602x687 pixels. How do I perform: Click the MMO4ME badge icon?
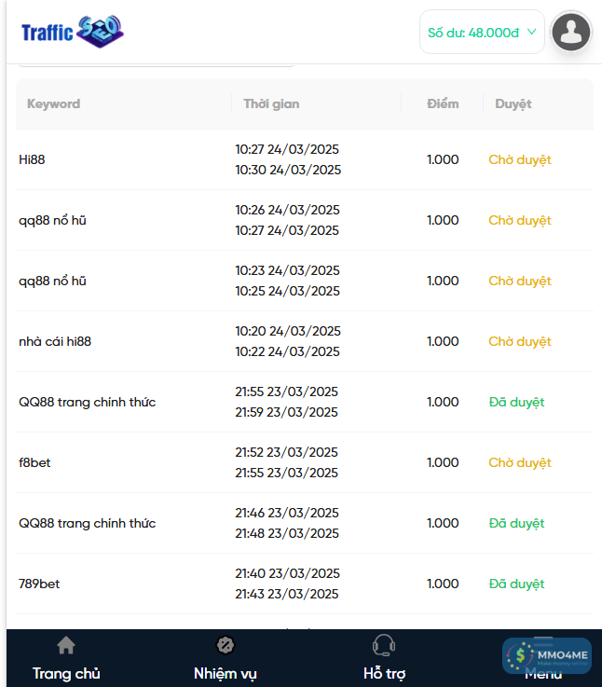click(x=547, y=656)
